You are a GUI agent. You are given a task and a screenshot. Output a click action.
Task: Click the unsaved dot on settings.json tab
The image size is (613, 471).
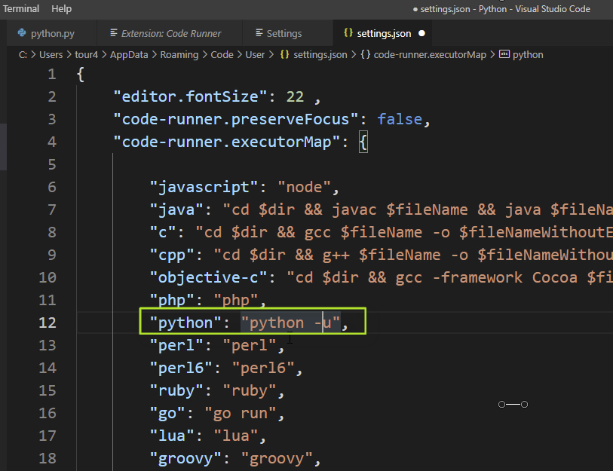tap(421, 34)
